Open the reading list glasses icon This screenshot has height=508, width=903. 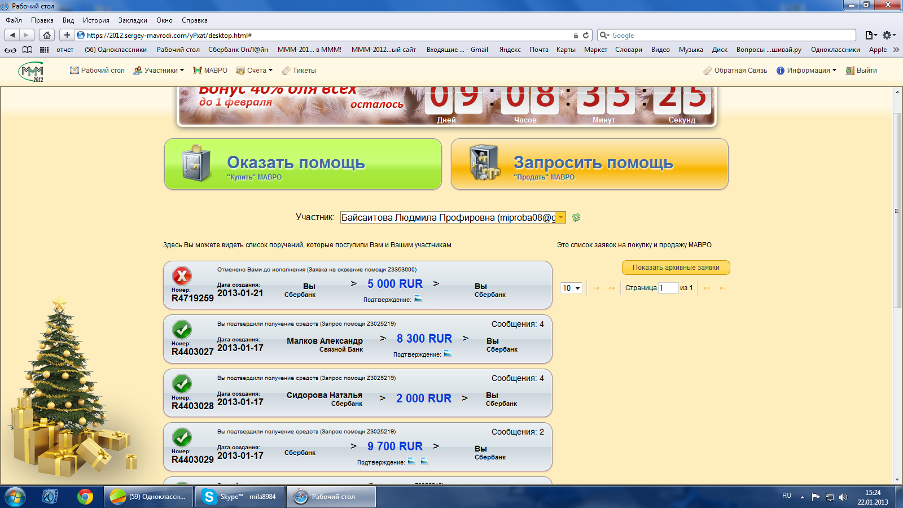[x=10, y=50]
